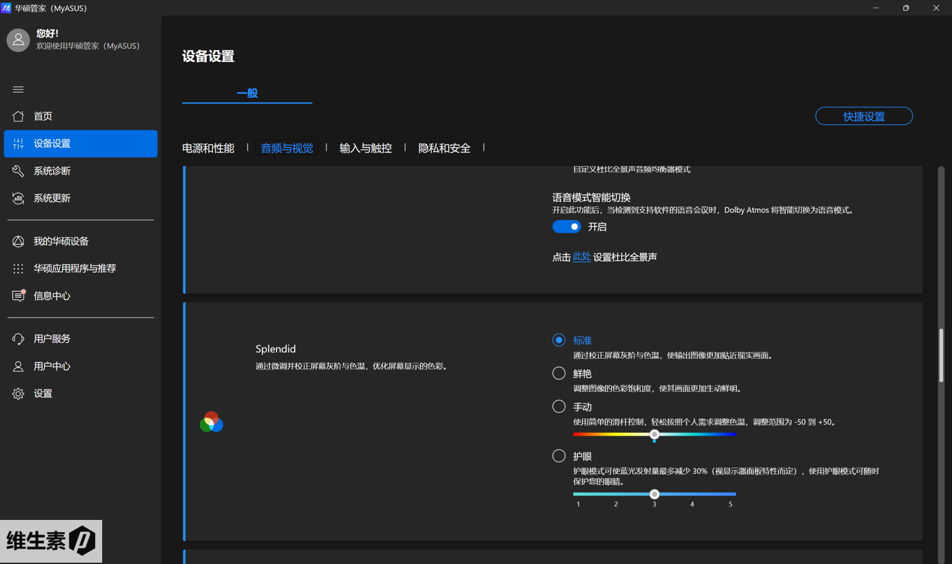Open 系统更新 update icon

[x=18, y=199]
